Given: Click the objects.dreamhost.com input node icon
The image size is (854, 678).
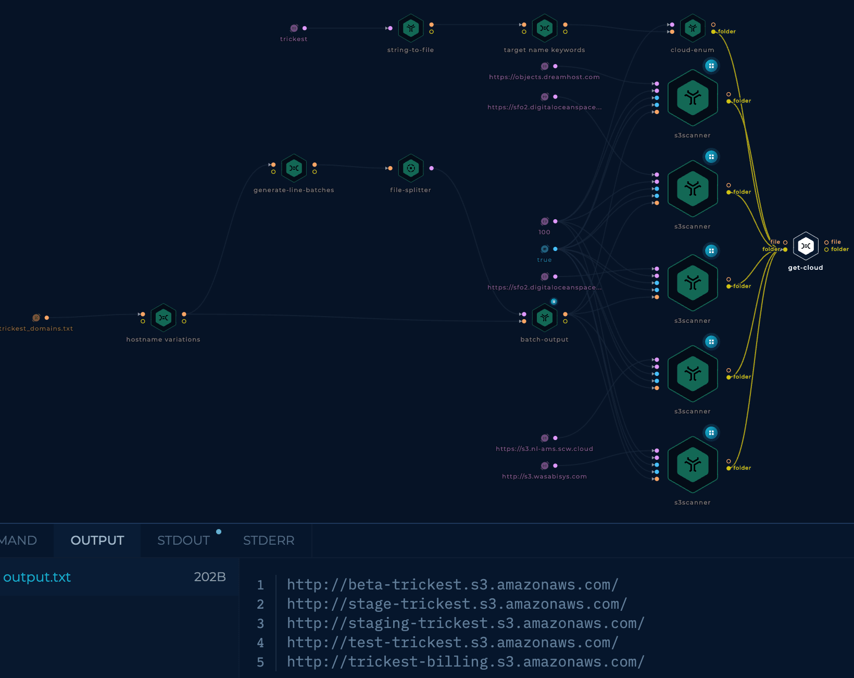Looking at the screenshot, I should point(545,66).
